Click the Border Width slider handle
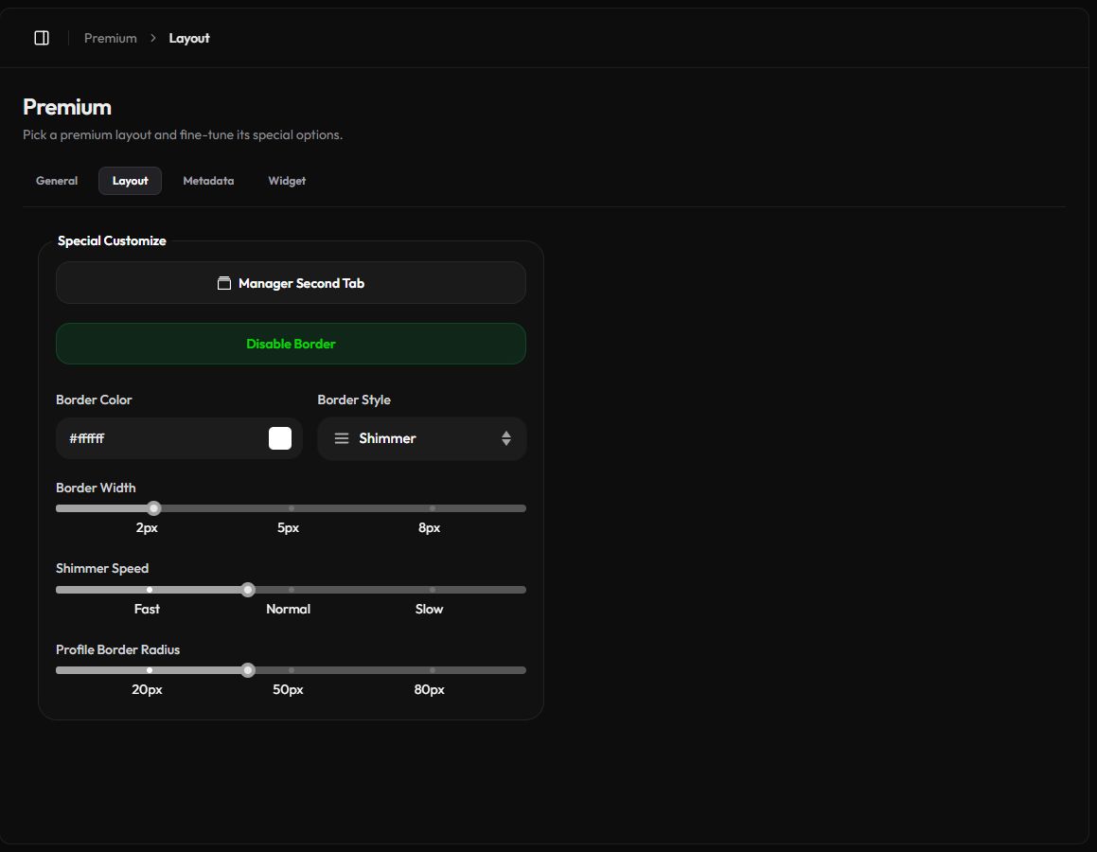The width and height of the screenshot is (1097, 852). click(x=154, y=508)
